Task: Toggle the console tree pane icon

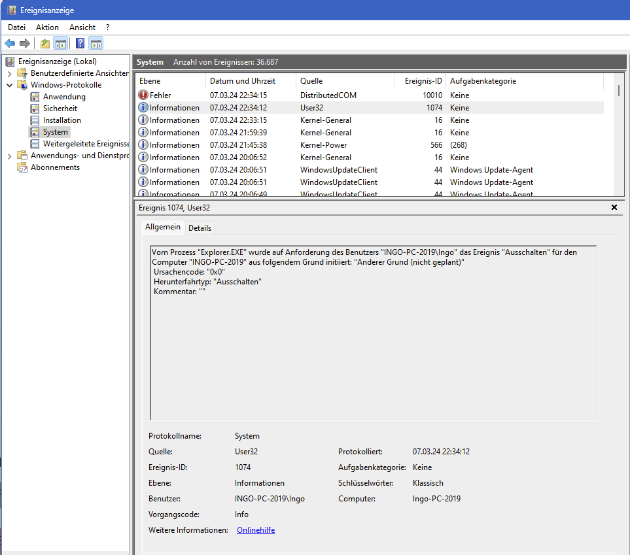Action: [x=60, y=44]
